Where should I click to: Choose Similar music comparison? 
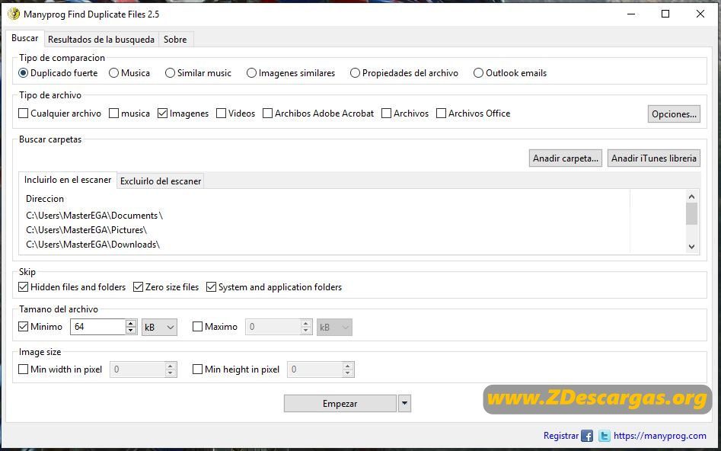198,73
